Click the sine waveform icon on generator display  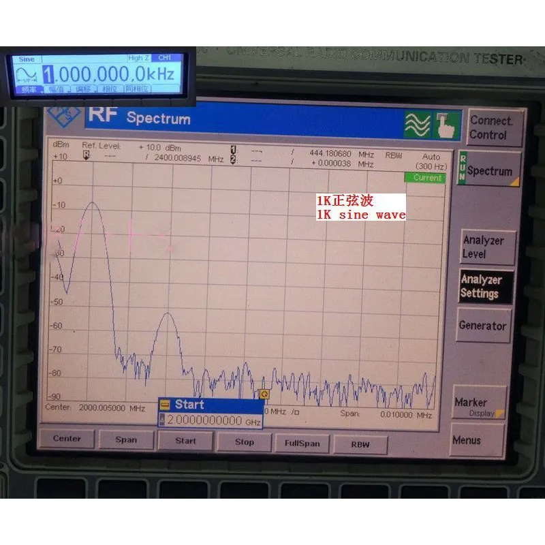coord(27,75)
